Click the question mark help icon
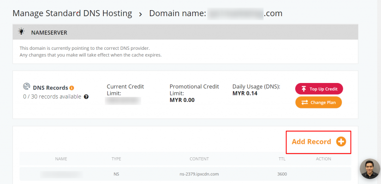Screen dimensions: 381x184 [x=86, y=97]
